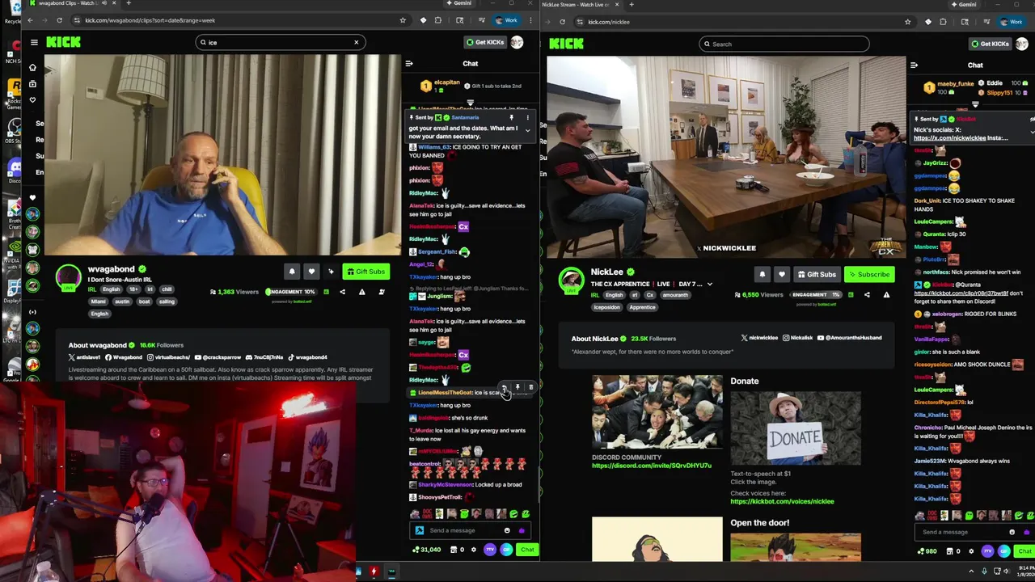Select the 'sailing' tag on wvagabond
The height and width of the screenshot is (582, 1035).
tap(166, 302)
